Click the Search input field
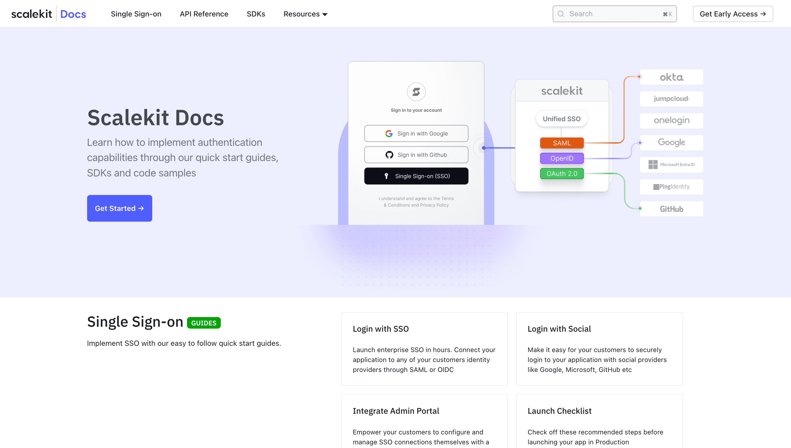Image resolution: width=791 pixels, height=448 pixels. pyautogui.click(x=614, y=14)
